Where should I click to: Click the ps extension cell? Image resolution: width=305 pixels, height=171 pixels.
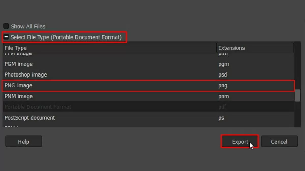pyautogui.click(x=221, y=118)
